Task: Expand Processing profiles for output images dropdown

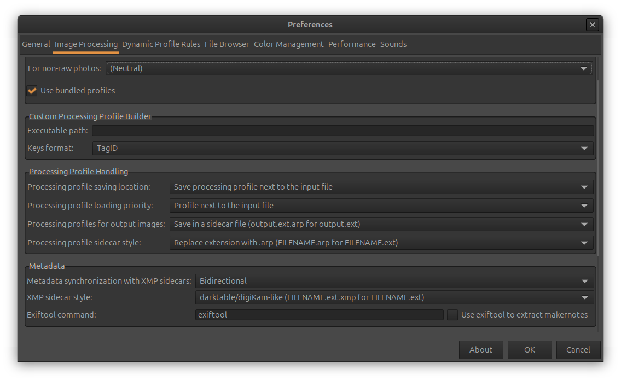Action: pyautogui.click(x=381, y=224)
